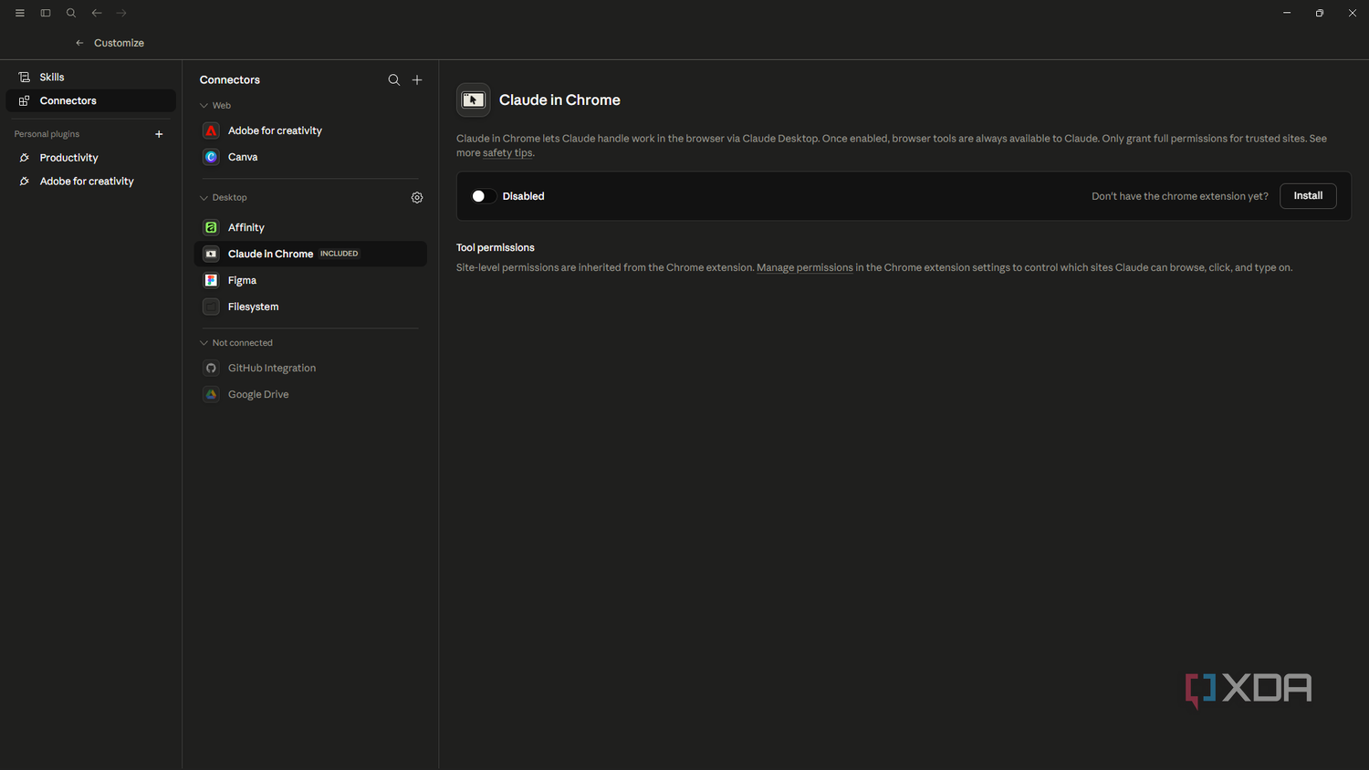Click the Disabled status label

point(523,196)
